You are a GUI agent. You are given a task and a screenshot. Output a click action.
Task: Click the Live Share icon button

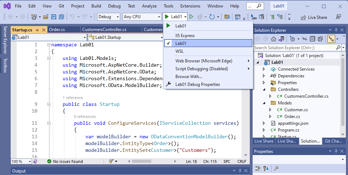tap(314, 17)
